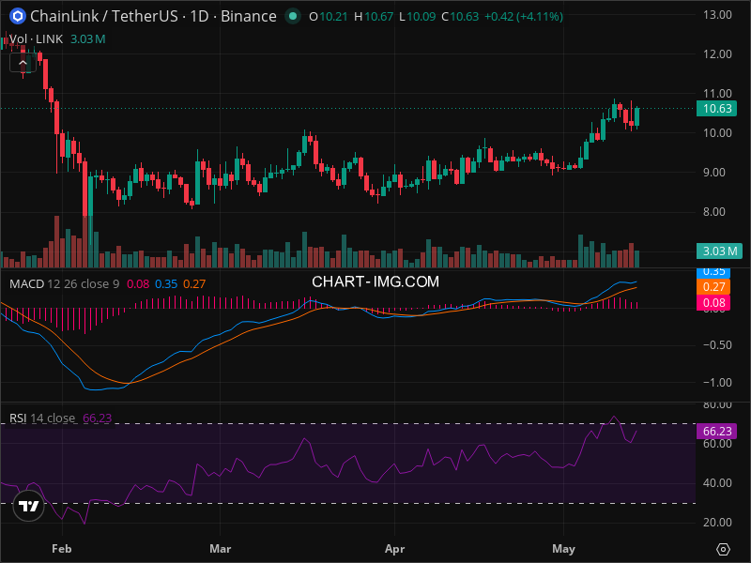Viewport: 751px width, 563px height.
Task: Click the −1.00 MACD axis label
Action: [717, 383]
